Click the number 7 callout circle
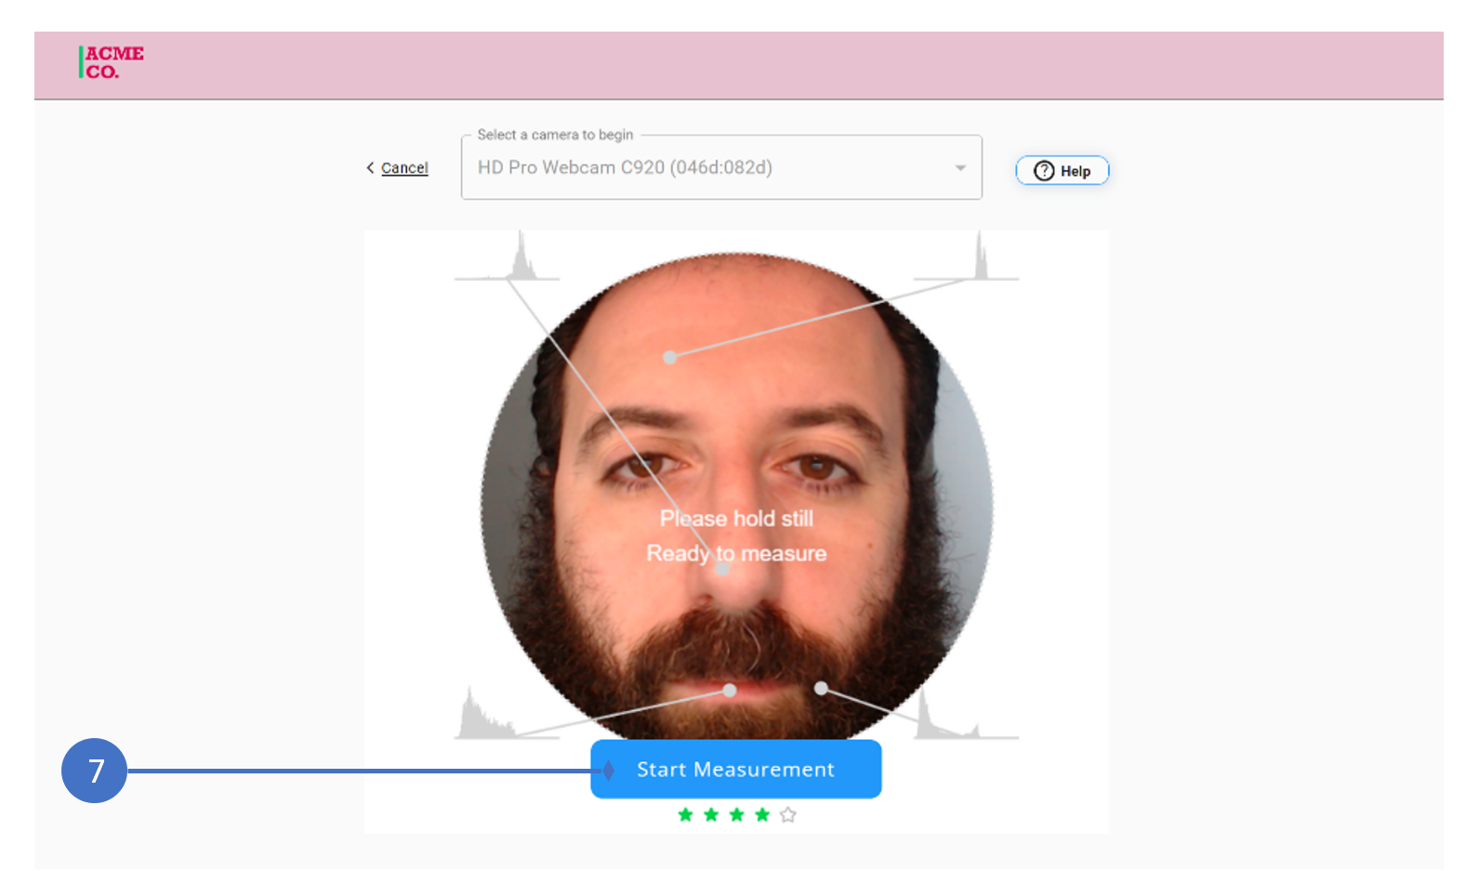The image size is (1479, 871). click(95, 771)
